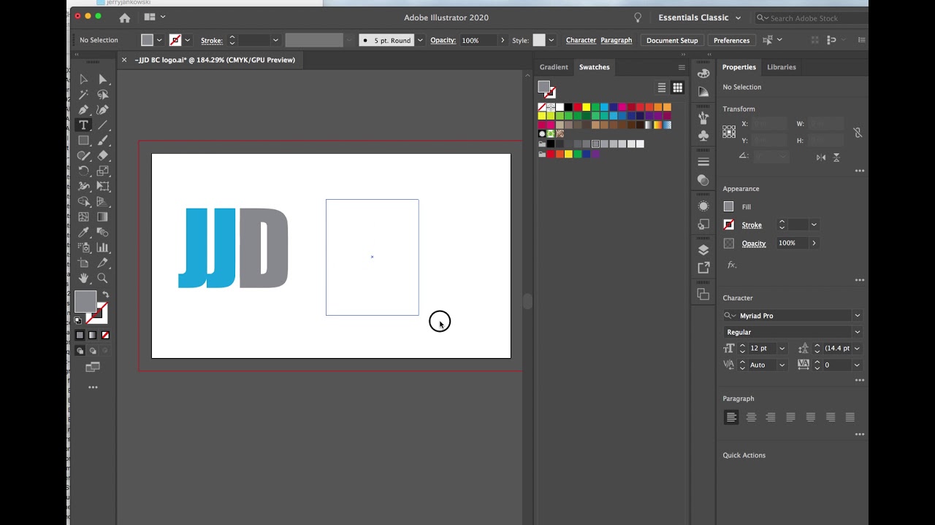
Task: Open the Brushes panel icon
Action: click(703, 117)
